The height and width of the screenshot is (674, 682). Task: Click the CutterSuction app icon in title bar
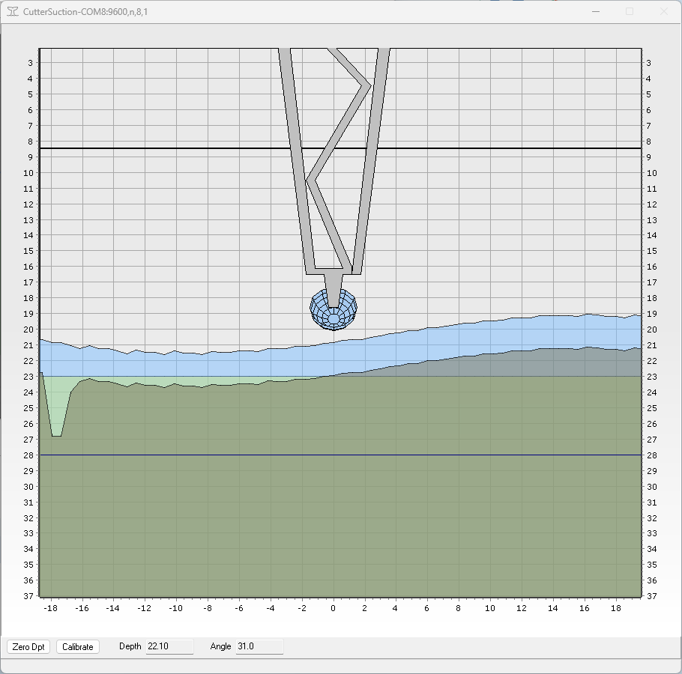pyautogui.click(x=13, y=12)
